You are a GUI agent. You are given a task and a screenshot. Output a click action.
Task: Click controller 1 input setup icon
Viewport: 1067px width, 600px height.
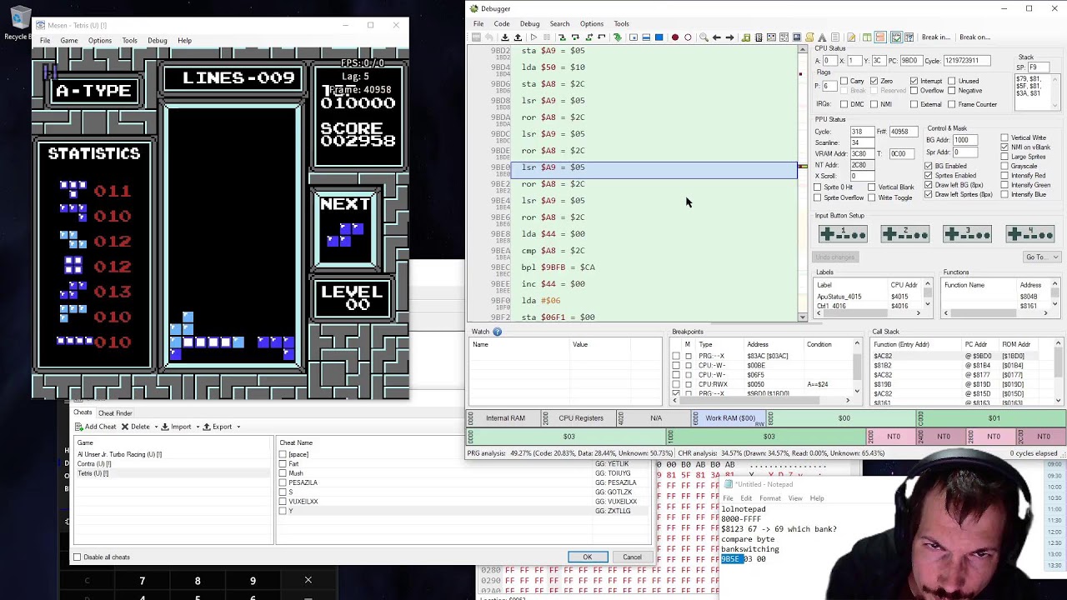tap(843, 233)
